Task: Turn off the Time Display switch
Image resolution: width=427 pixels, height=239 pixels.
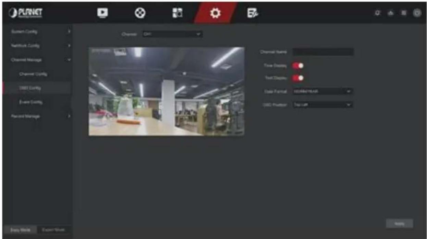Action: click(297, 65)
